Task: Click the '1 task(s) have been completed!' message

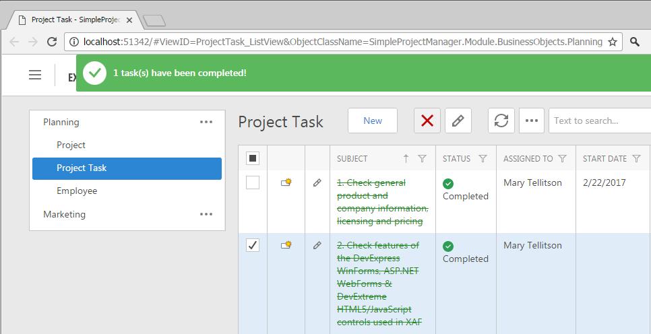Action: [180, 73]
